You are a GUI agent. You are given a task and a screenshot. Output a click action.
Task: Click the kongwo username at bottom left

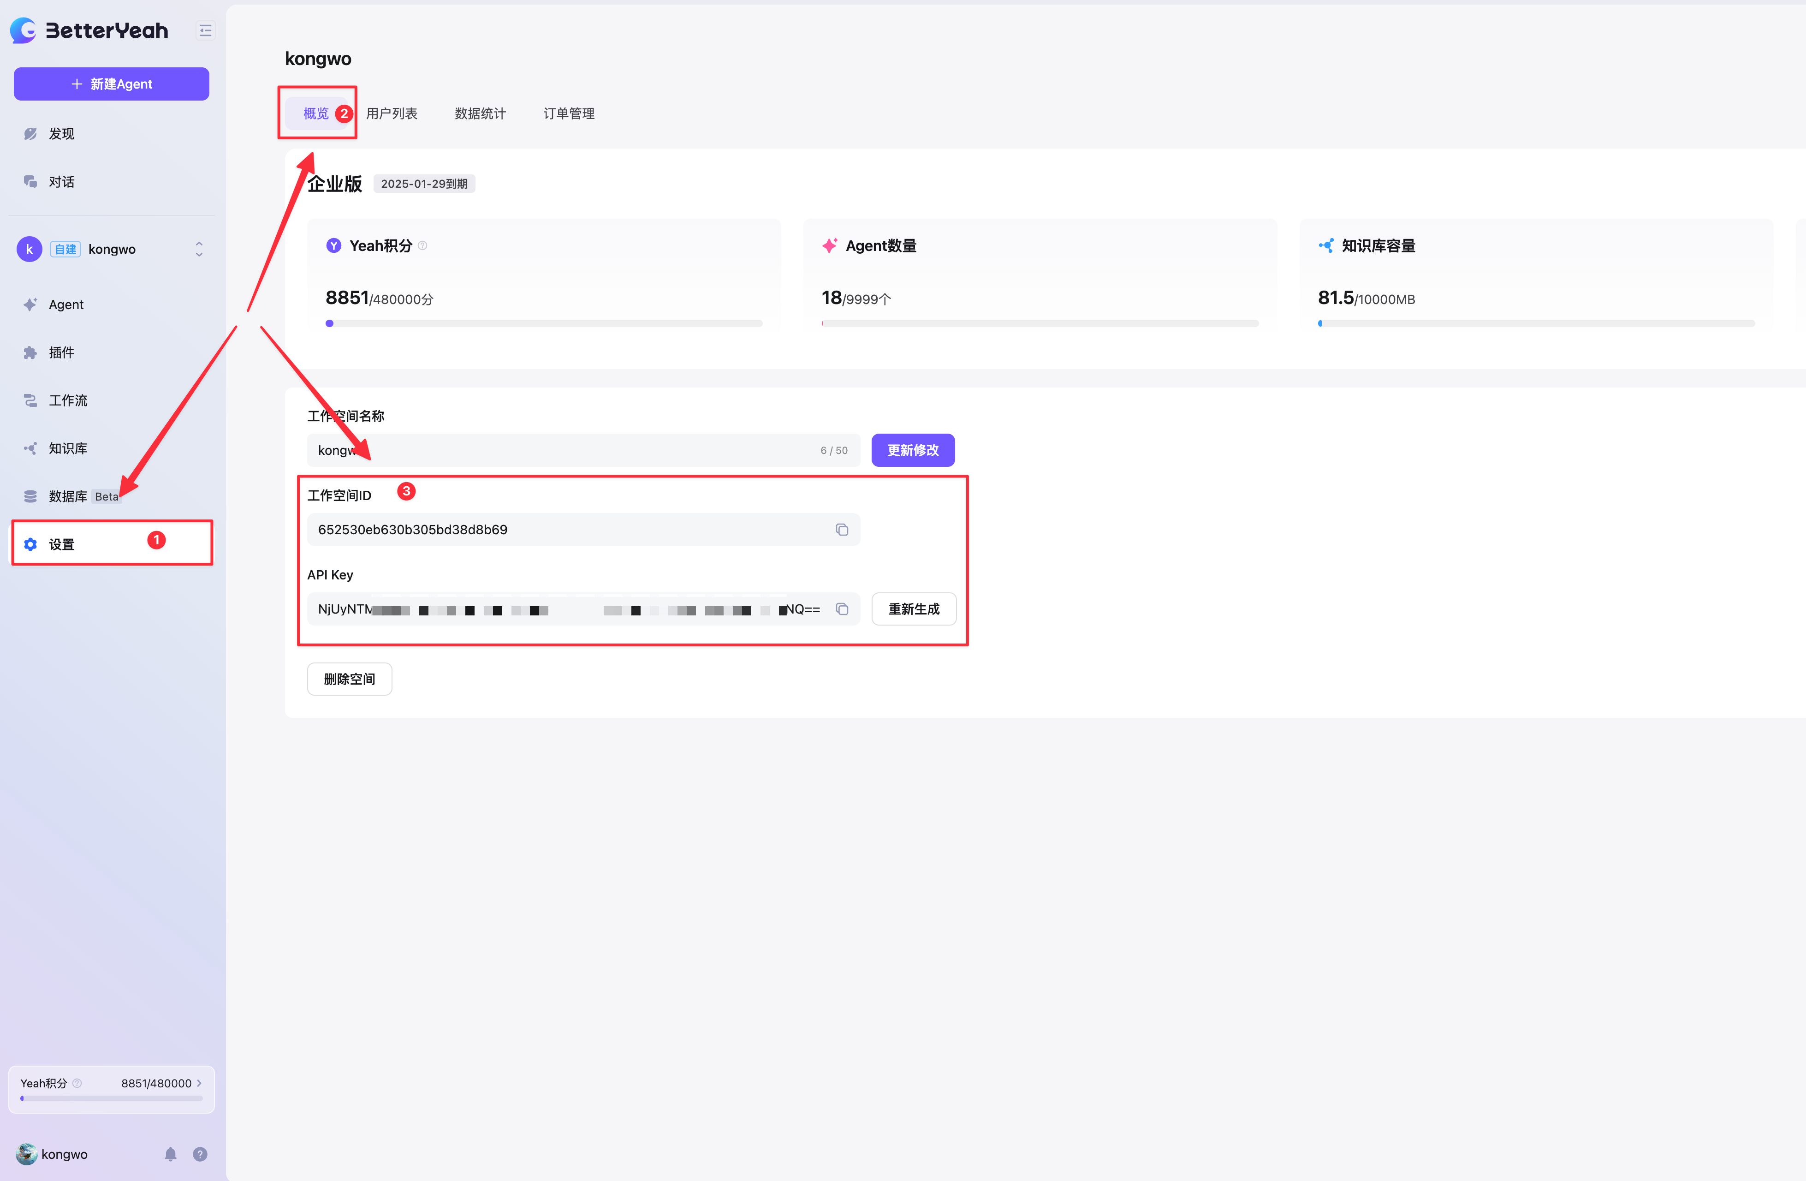[65, 1154]
